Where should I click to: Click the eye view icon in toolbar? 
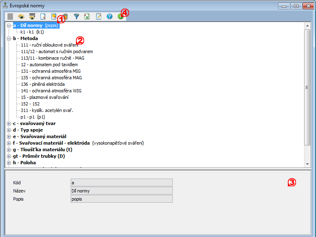point(21,17)
